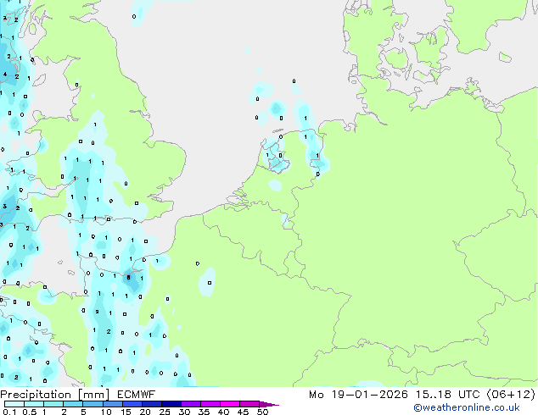
Task: Click the legend value "0.1"
Action: pyautogui.click(x=9, y=412)
